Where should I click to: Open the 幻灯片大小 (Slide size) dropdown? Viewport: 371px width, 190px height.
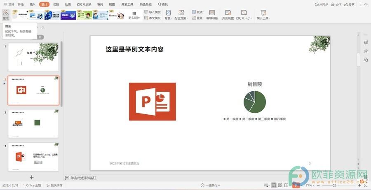[x=244, y=15]
